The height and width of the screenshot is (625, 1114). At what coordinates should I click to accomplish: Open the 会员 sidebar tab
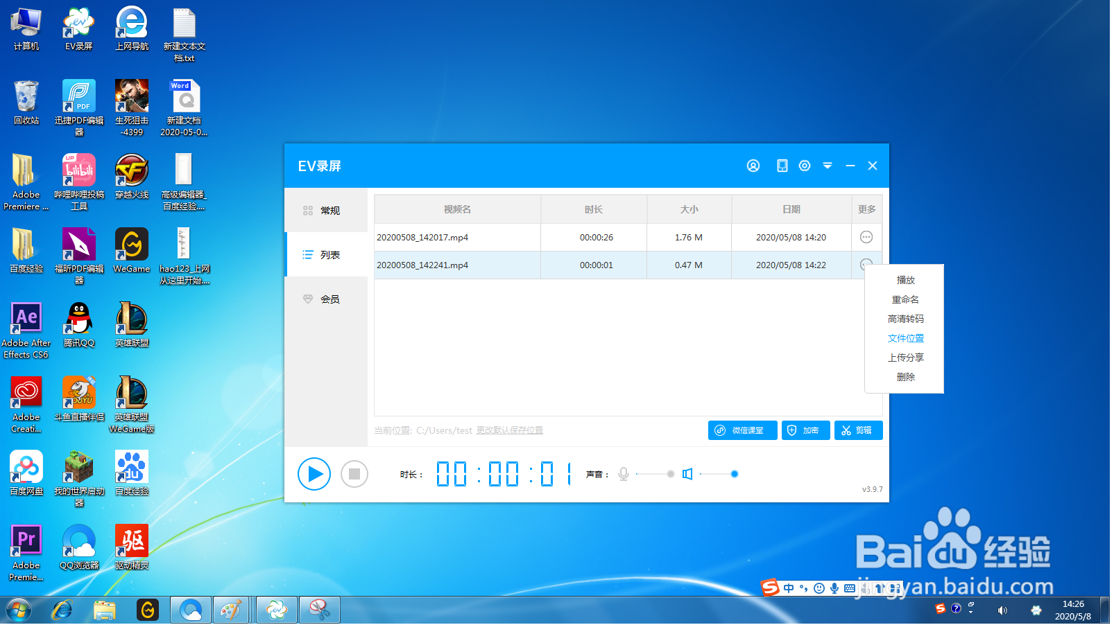click(x=327, y=300)
